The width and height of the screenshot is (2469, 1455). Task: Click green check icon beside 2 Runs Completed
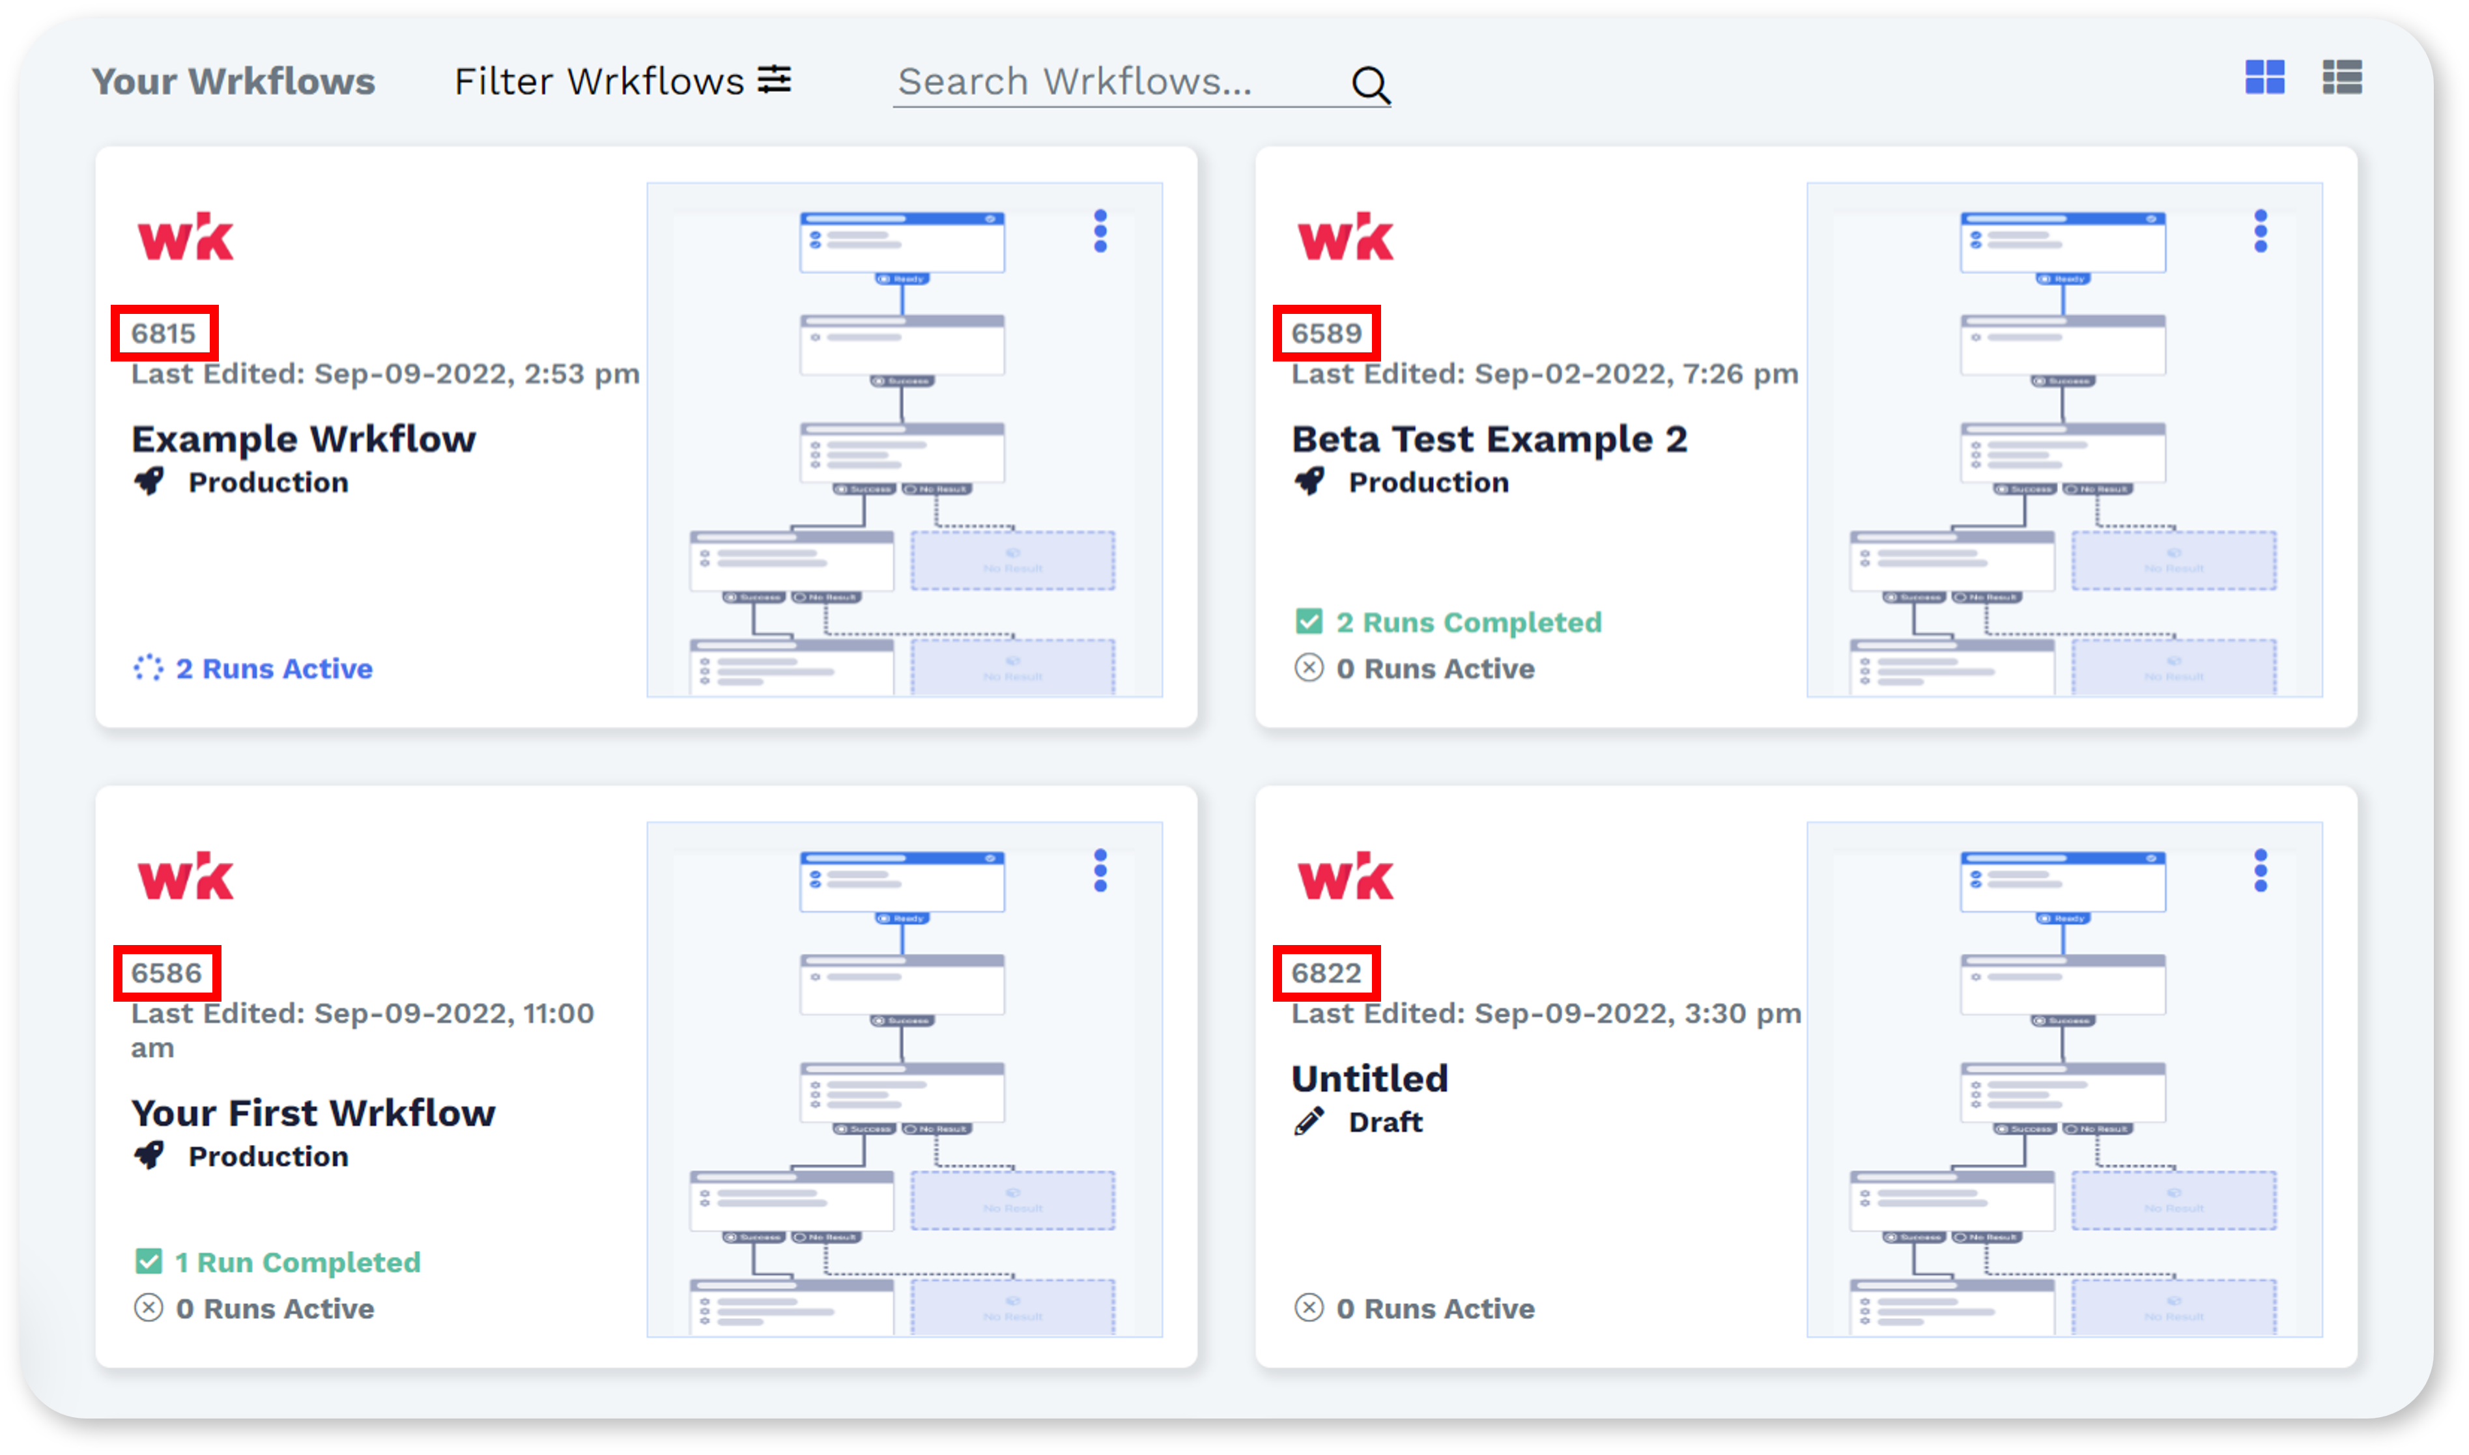pos(1309,621)
